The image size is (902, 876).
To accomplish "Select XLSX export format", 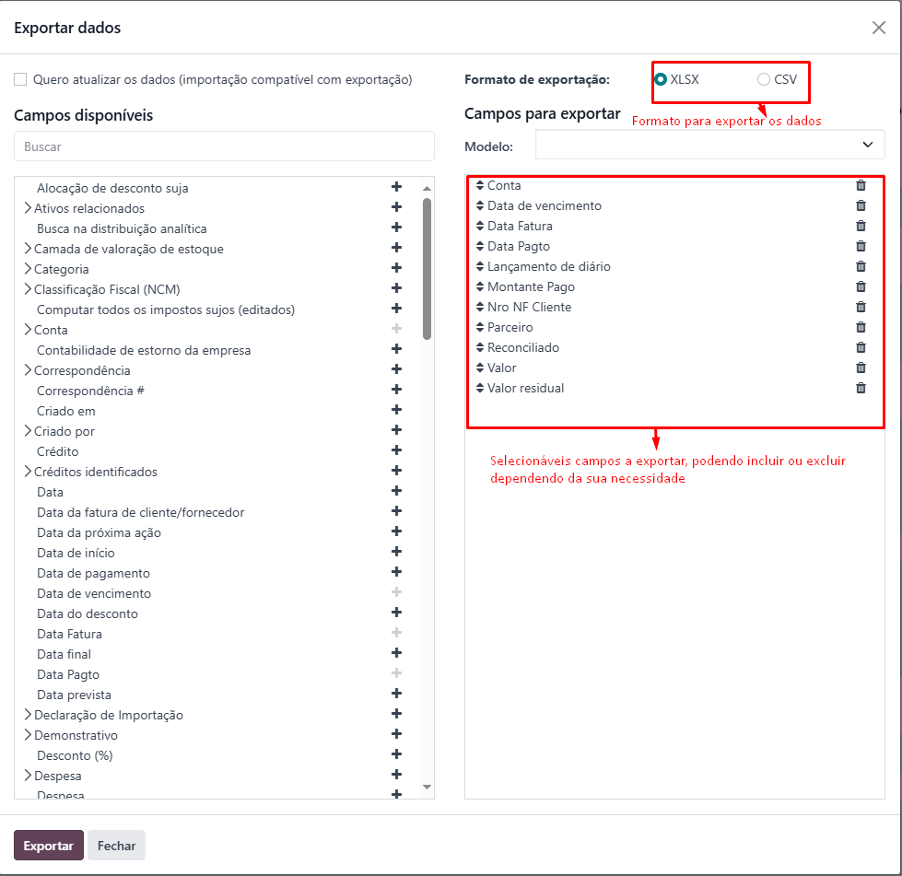I will 661,79.
